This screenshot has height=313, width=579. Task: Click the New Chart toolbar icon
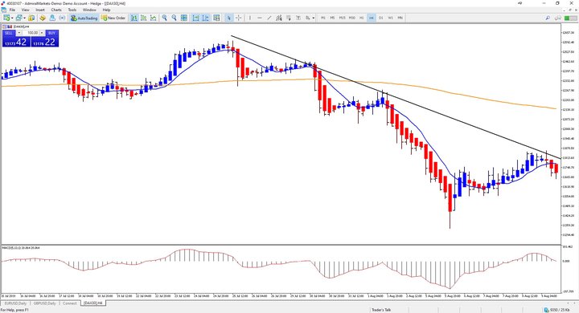[6, 18]
